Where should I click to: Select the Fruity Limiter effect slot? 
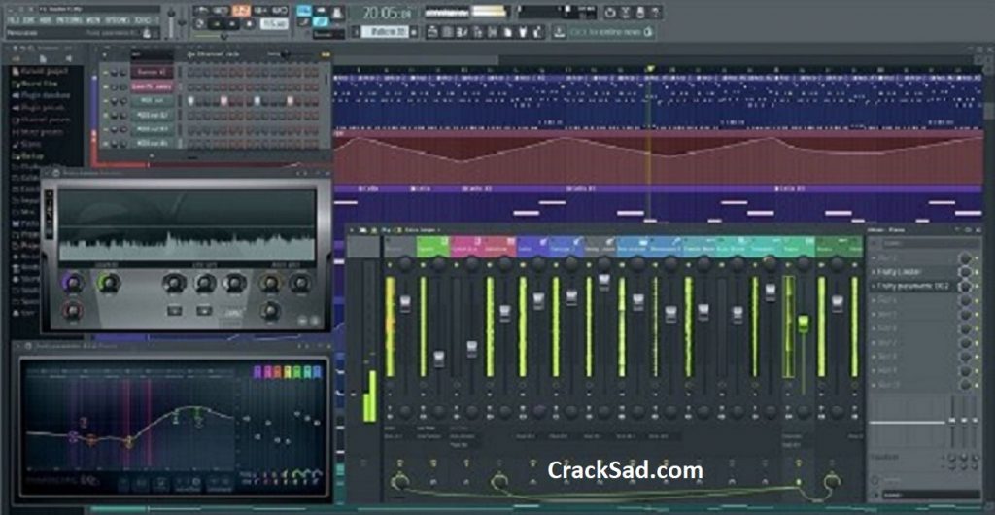(x=911, y=271)
